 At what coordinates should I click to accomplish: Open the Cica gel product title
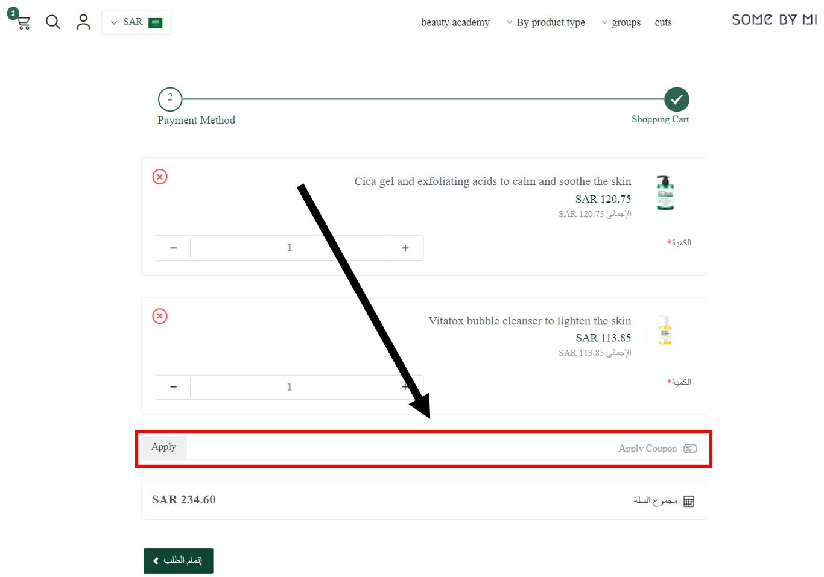pyautogui.click(x=493, y=181)
